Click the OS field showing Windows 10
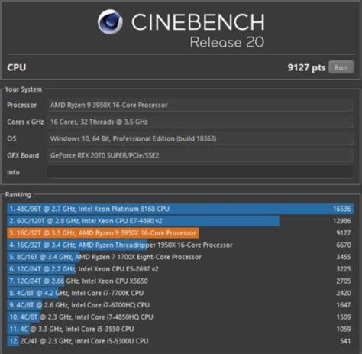The width and height of the screenshot is (362, 354). [200, 138]
